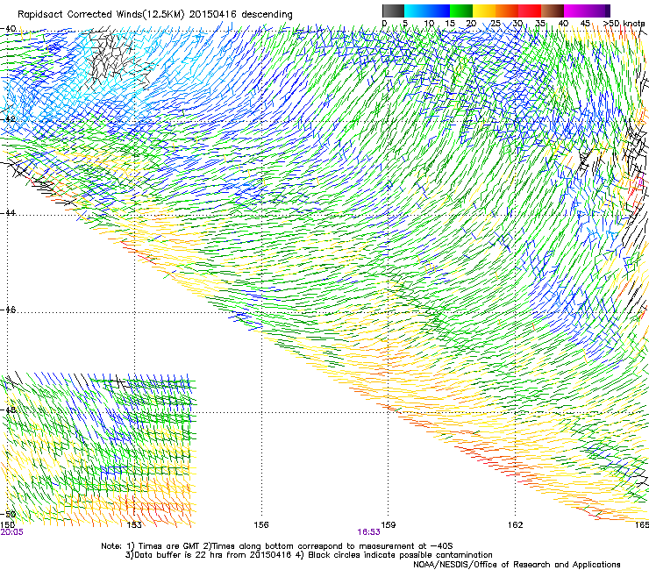Click the '-50' latitude label
The image size is (649, 570).
[8, 514]
